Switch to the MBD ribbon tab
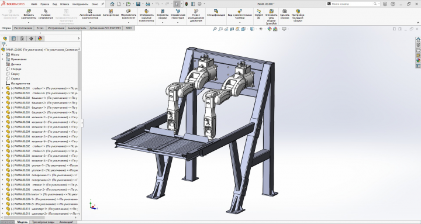 coord(129,28)
